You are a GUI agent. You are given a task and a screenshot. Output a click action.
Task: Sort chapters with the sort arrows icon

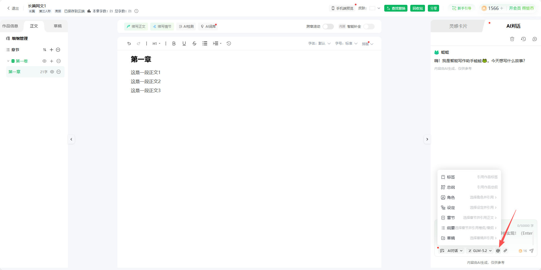(44, 50)
